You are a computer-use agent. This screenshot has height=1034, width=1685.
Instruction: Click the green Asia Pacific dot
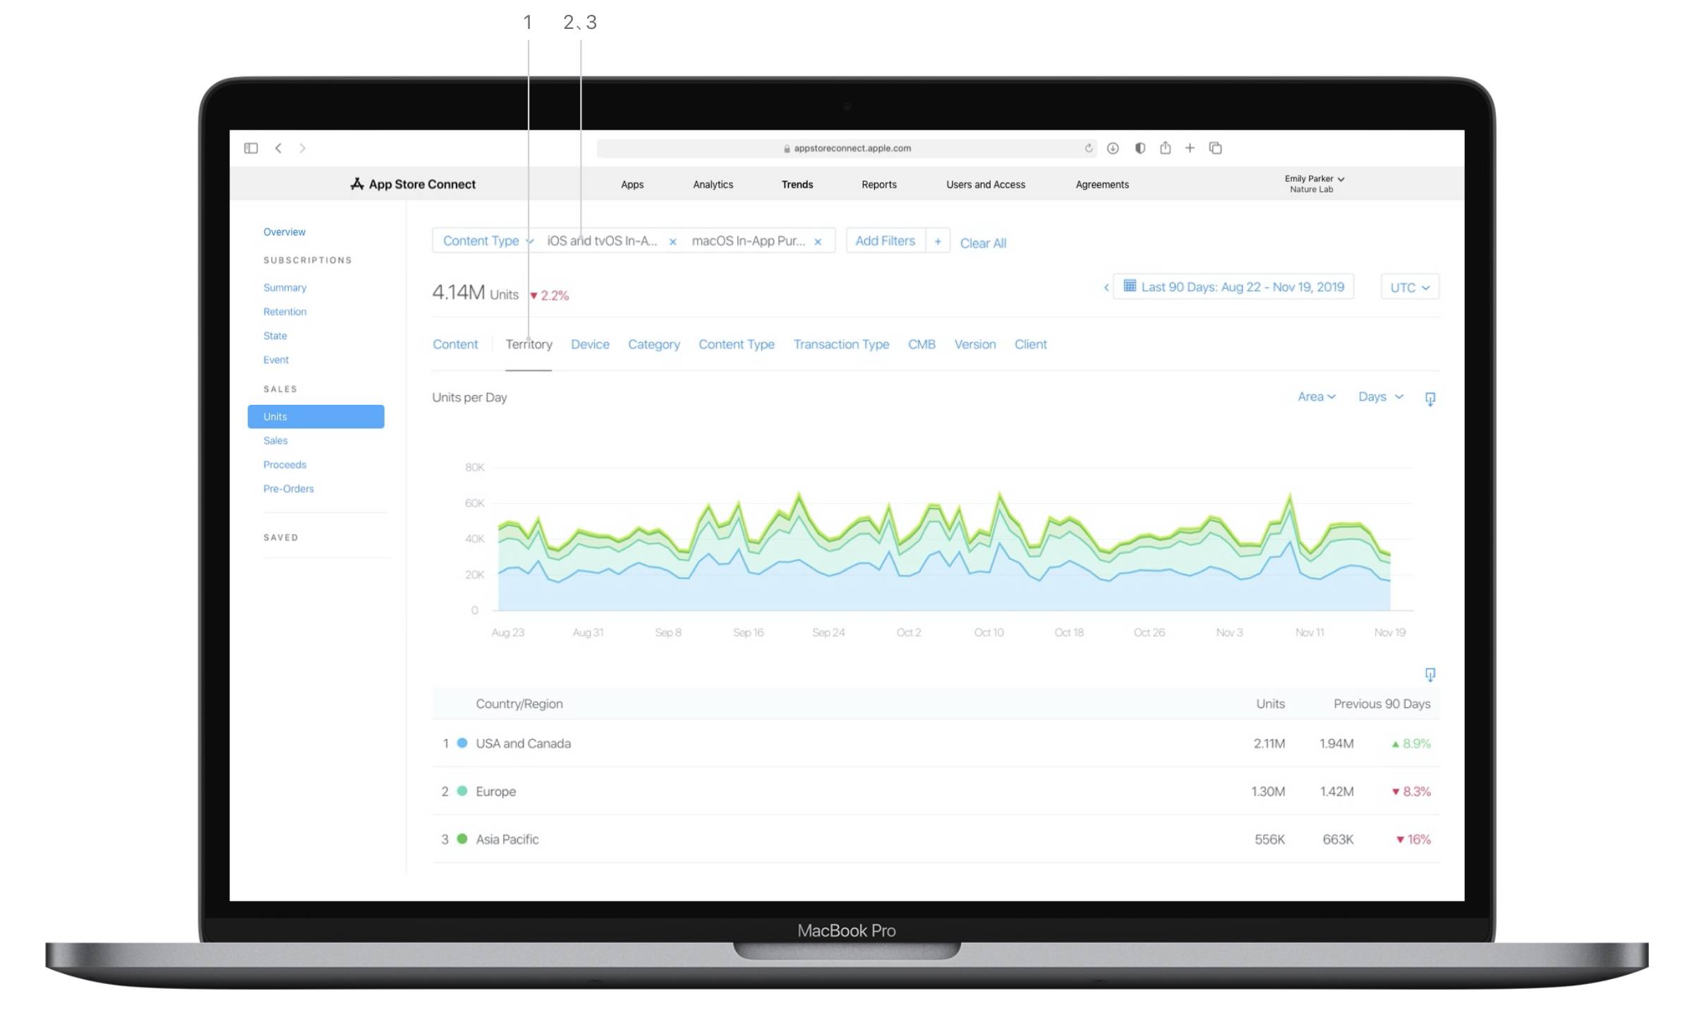462,839
